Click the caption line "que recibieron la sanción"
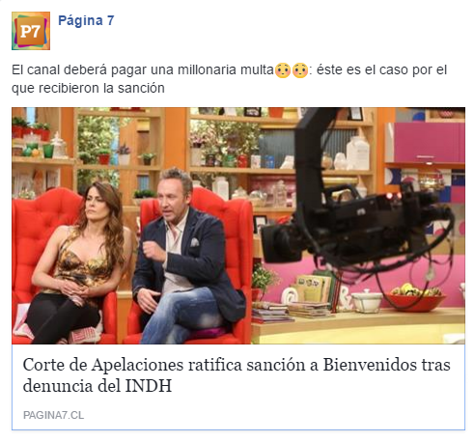This screenshot has width=474, height=441. click(88, 88)
